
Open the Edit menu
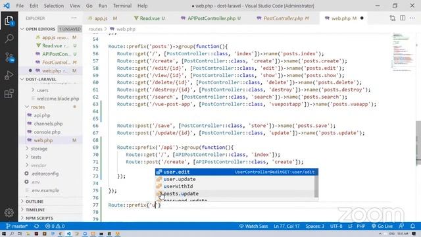click(x=34, y=6)
